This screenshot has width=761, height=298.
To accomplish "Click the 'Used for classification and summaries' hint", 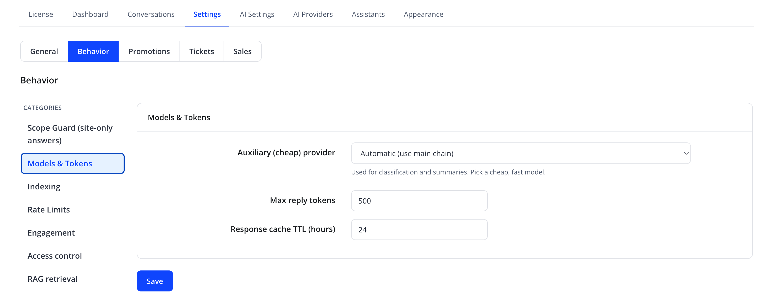I will (448, 172).
